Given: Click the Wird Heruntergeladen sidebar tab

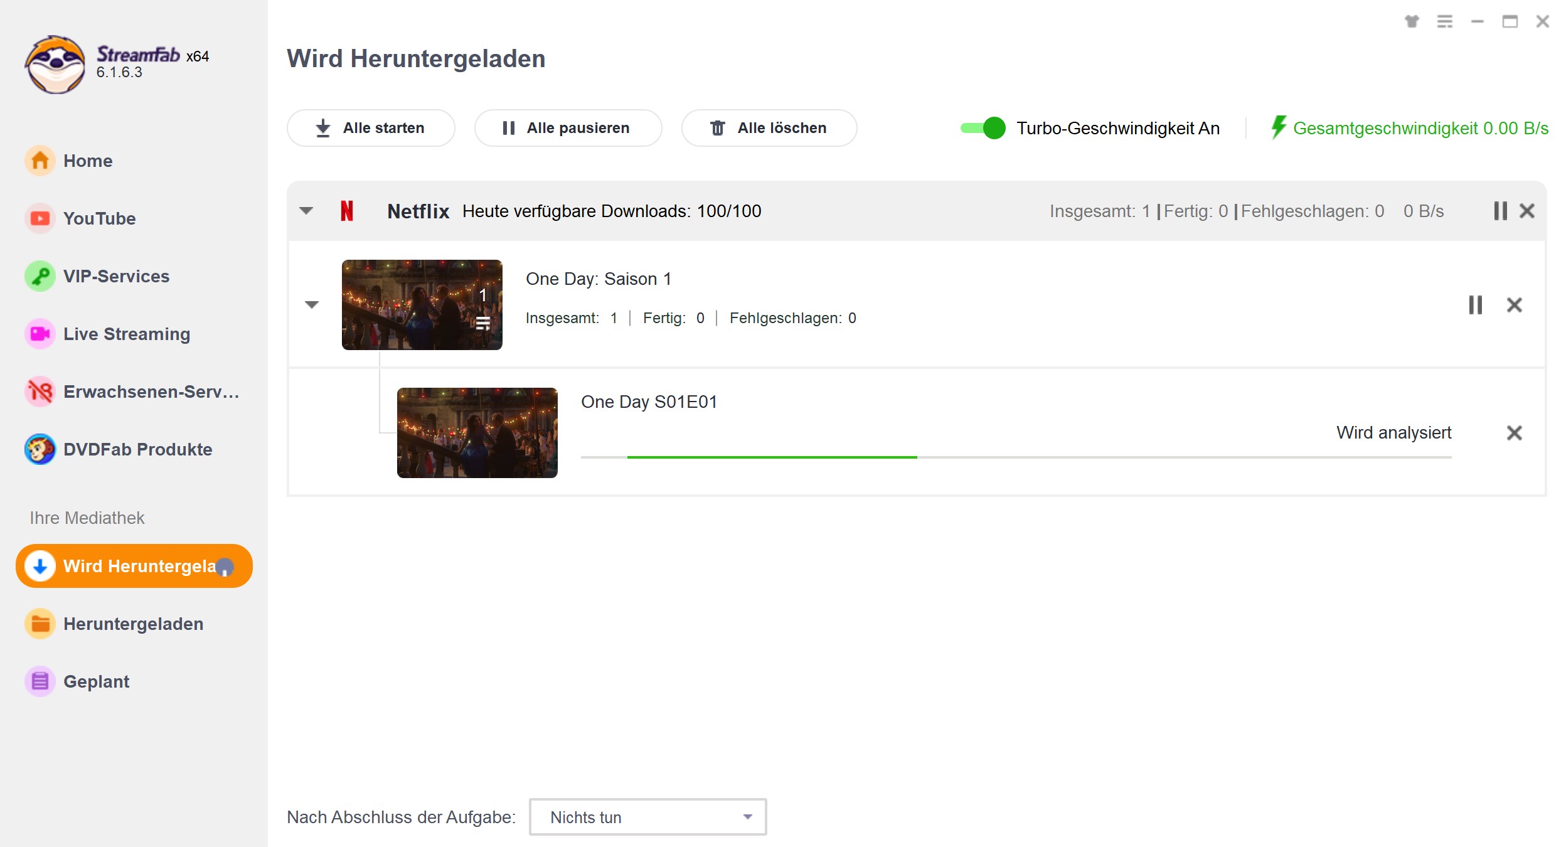Looking at the screenshot, I should click(x=136, y=567).
